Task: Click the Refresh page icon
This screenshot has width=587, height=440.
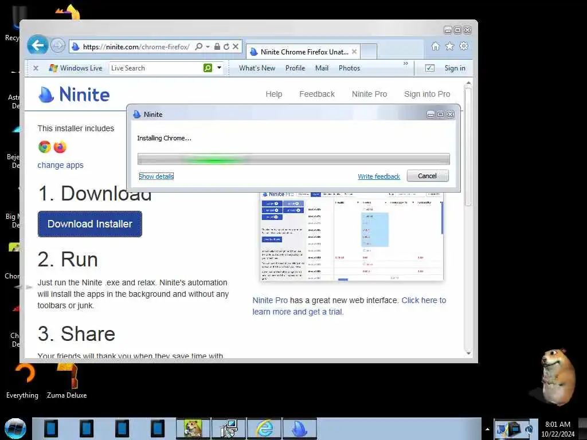Action: [x=226, y=46]
